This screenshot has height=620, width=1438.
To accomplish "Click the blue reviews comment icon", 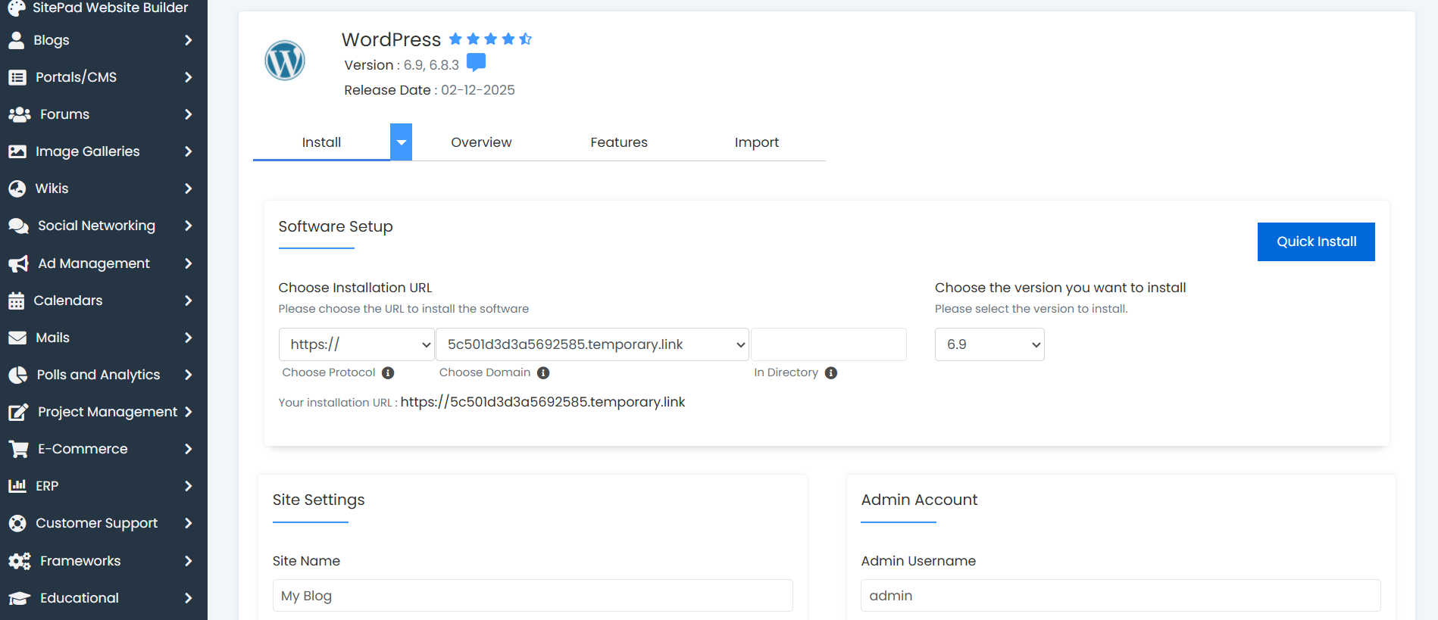I will [477, 63].
